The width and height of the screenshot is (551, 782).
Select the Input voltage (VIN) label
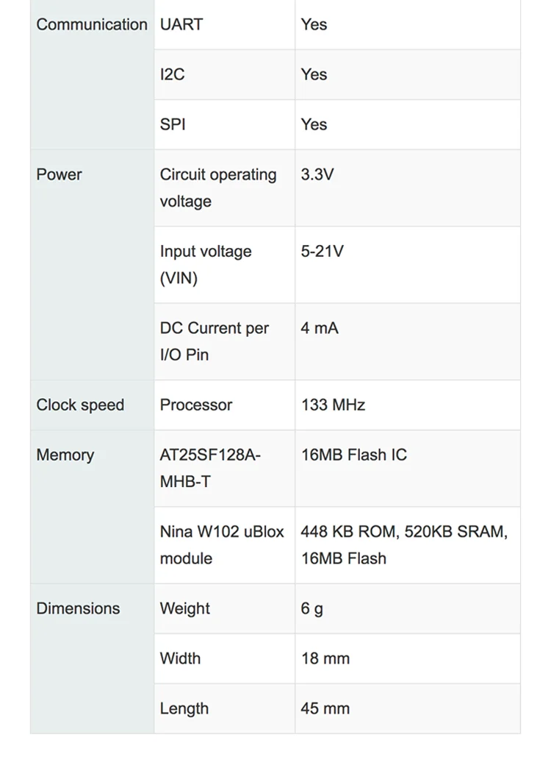coord(206,265)
